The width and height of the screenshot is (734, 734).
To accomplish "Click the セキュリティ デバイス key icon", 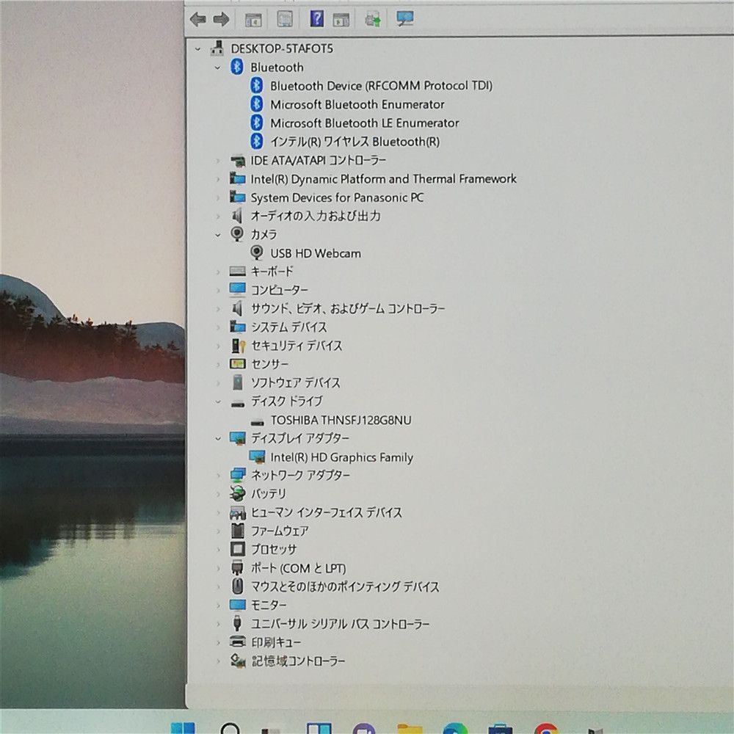I will tap(239, 346).
